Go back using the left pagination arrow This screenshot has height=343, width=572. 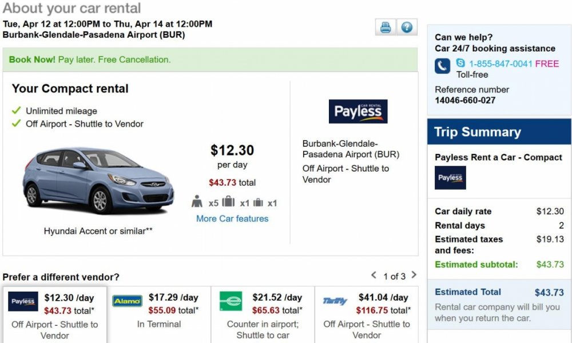375,276
